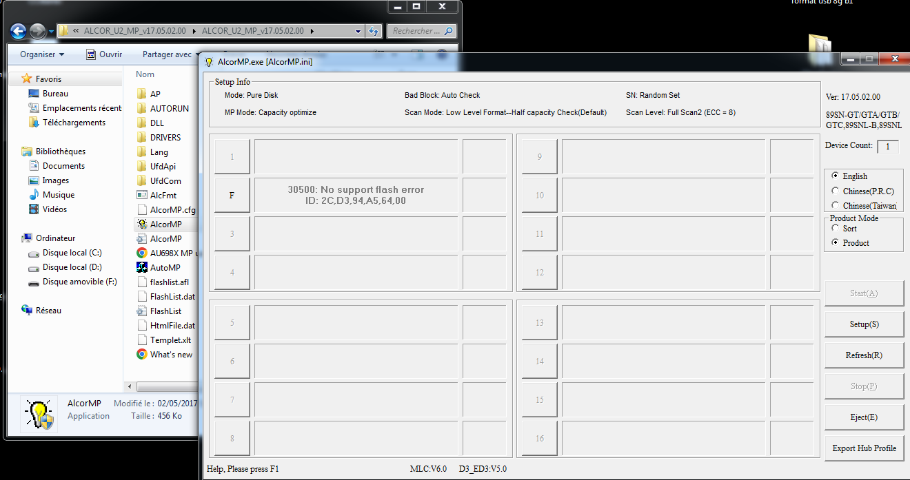This screenshot has width=910, height=480.
Task: Select the AU698X MP Chrome document
Action: point(168,253)
